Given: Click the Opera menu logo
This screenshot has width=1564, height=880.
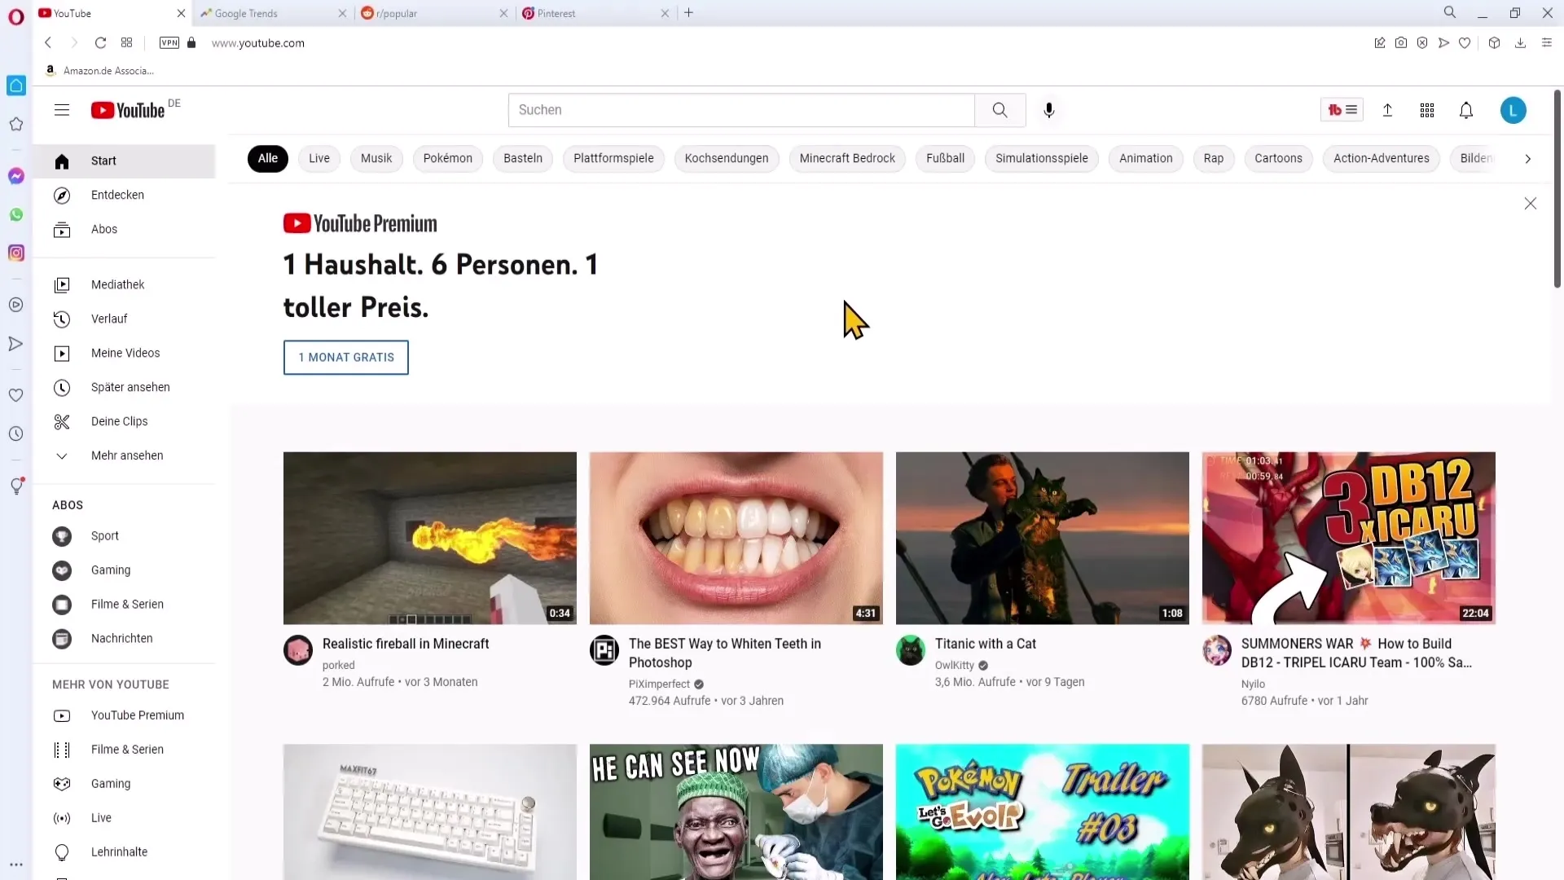Looking at the screenshot, I should [16, 16].
